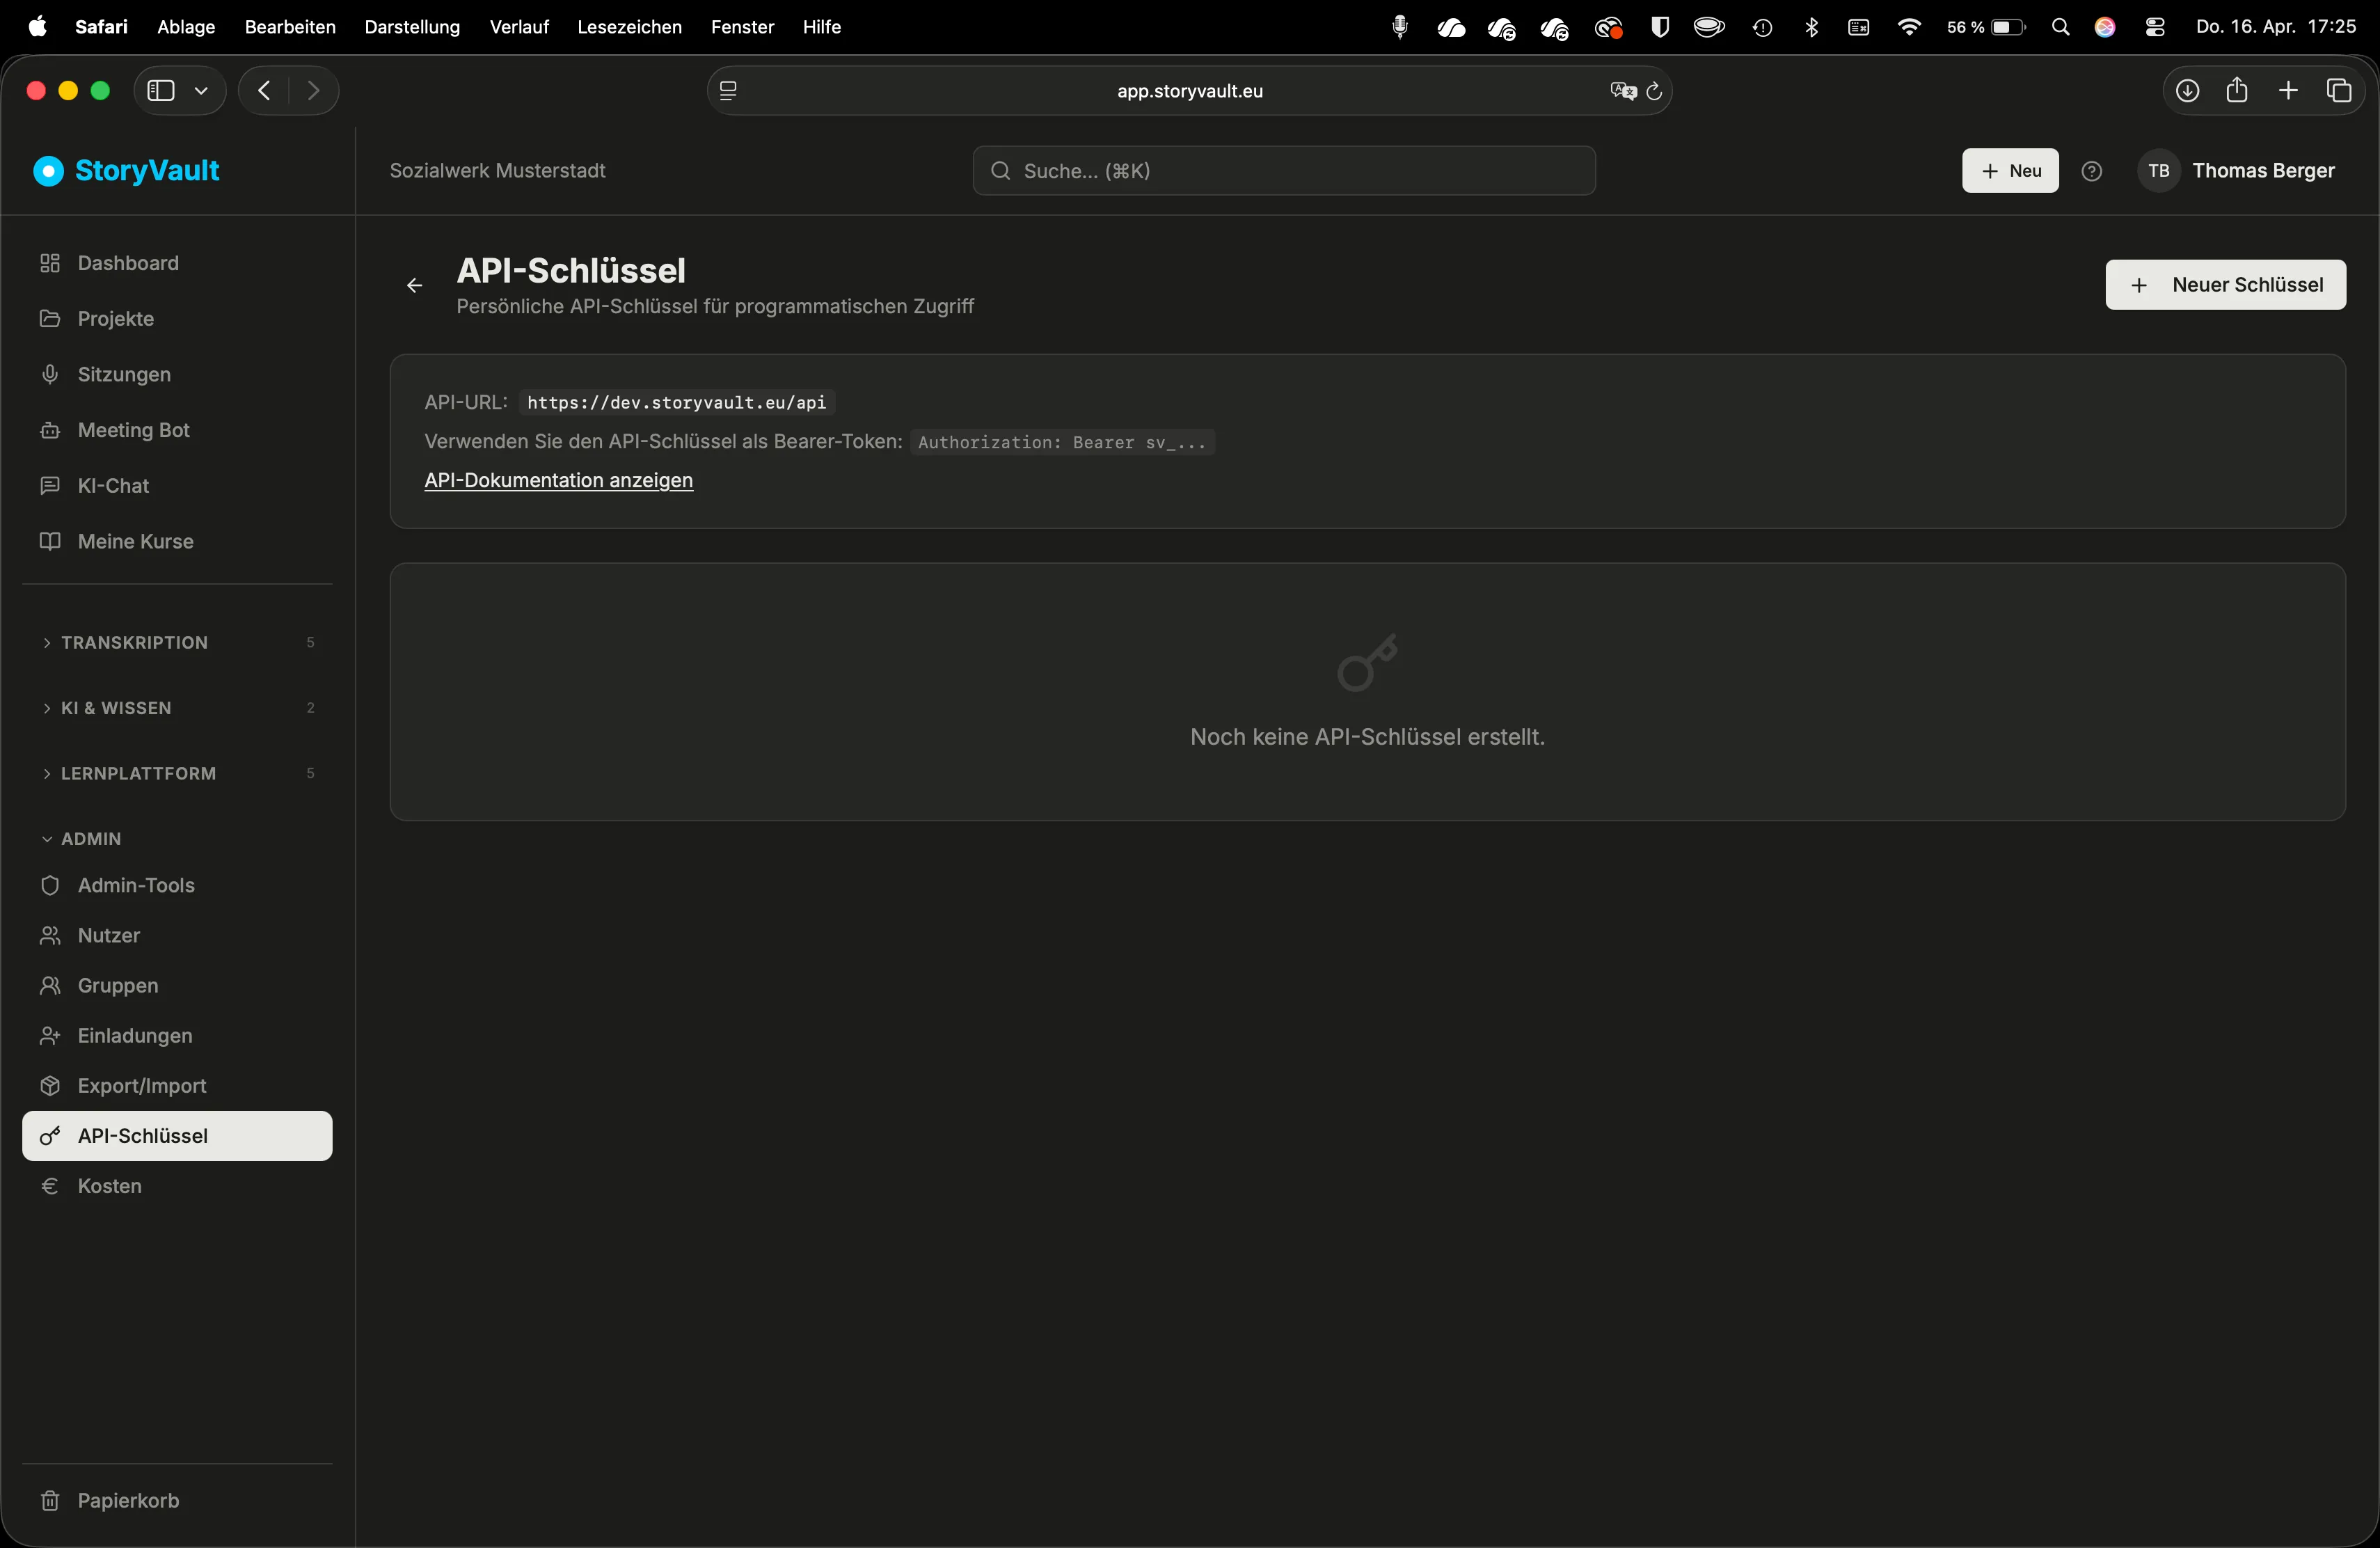Image resolution: width=2380 pixels, height=1548 pixels.
Task: Open the Kosten page
Action: point(177,1186)
